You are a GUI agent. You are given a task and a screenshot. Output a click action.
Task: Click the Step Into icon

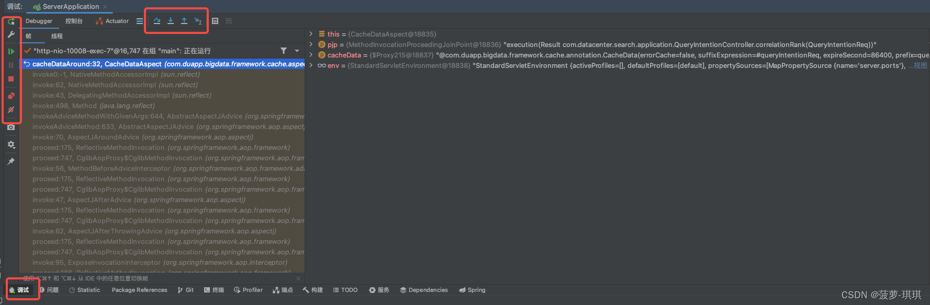point(171,21)
